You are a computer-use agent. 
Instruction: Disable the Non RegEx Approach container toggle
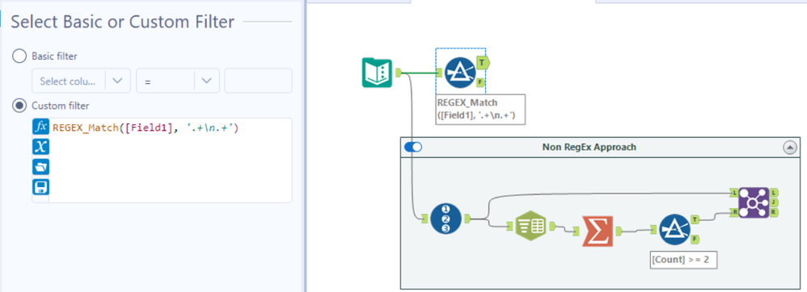[x=413, y=148]
